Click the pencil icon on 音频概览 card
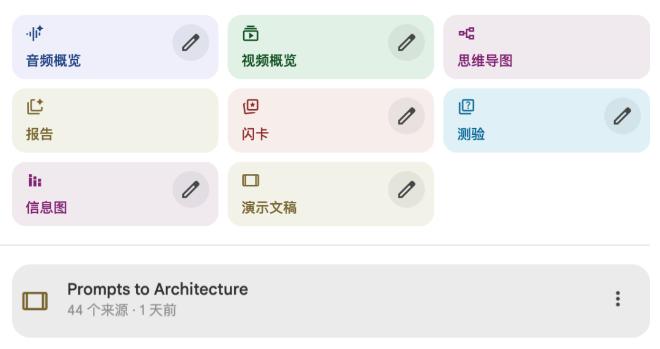Viewport: 660px width, 349px height. [x=191, y=43]
